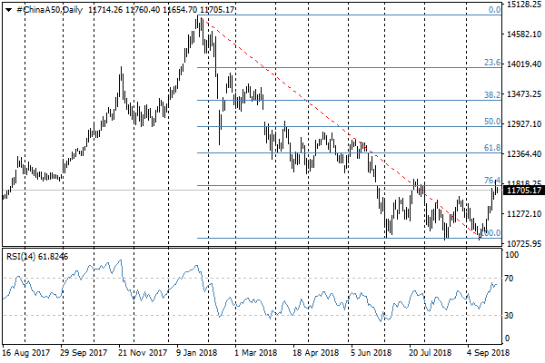Select the 76.4 Fibonacci level label
The width and height of the screenshot is (545, 363).
(x=492, y=181)
